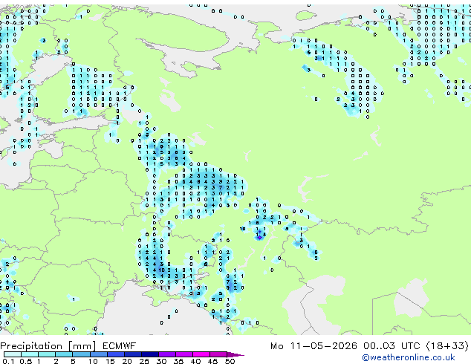Pick the 20–25 mm legend color swatch
The width and height of the screenshot is (471, 364).
tap(133, 354)
